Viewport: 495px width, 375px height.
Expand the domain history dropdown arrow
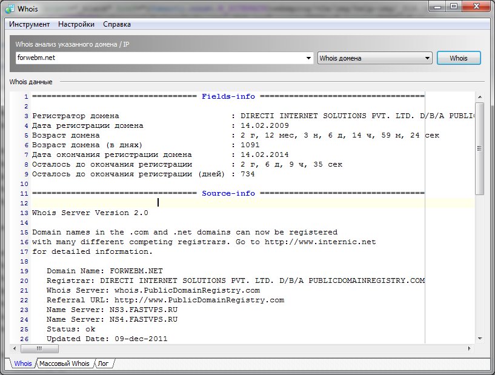point(310,58)
